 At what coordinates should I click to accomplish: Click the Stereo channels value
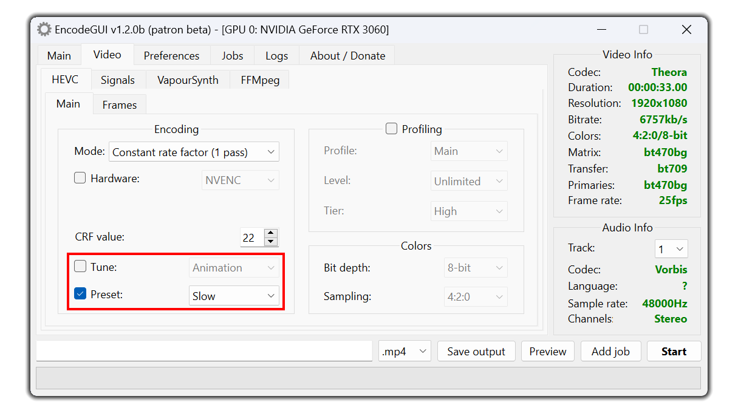click(671, 319)
